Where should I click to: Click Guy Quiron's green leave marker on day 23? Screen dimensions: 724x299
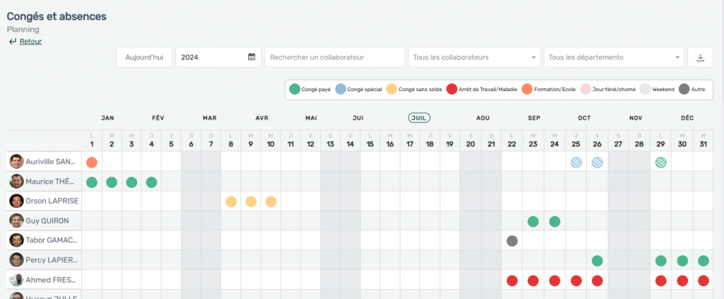(533, 221)
